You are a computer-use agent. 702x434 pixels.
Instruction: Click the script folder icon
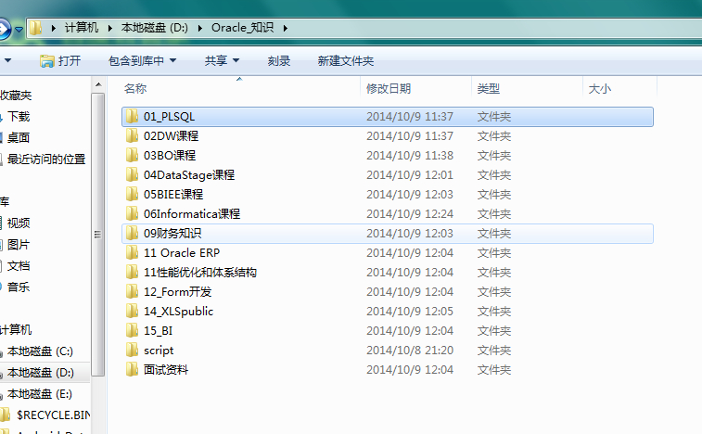[132, 351]
